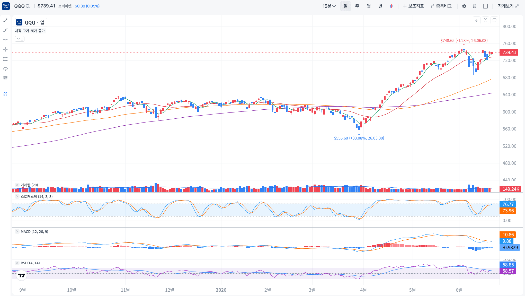Viewport: 525px width, 296px height.
Task: Click 작게보기 to shrink the chart
Action: (x=509, y=6)
